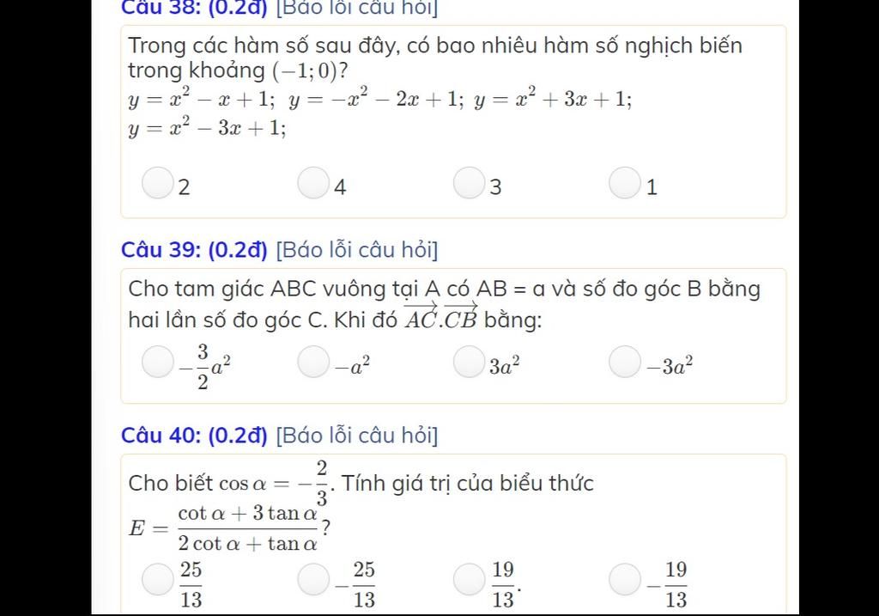879x616 pixels.
Task: Select answer 4 for question 38
Action: 312,183
